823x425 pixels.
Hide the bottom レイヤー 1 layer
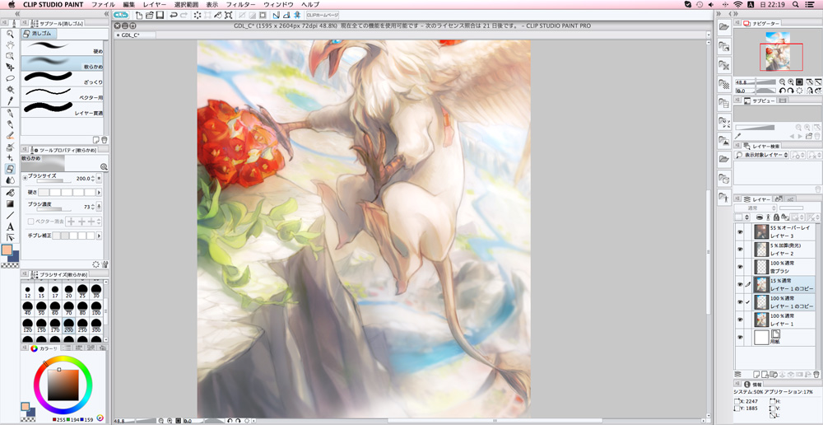coord(740,320)
